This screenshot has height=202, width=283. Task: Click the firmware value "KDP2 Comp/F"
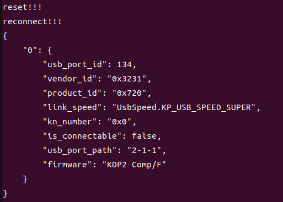point(134,165)
